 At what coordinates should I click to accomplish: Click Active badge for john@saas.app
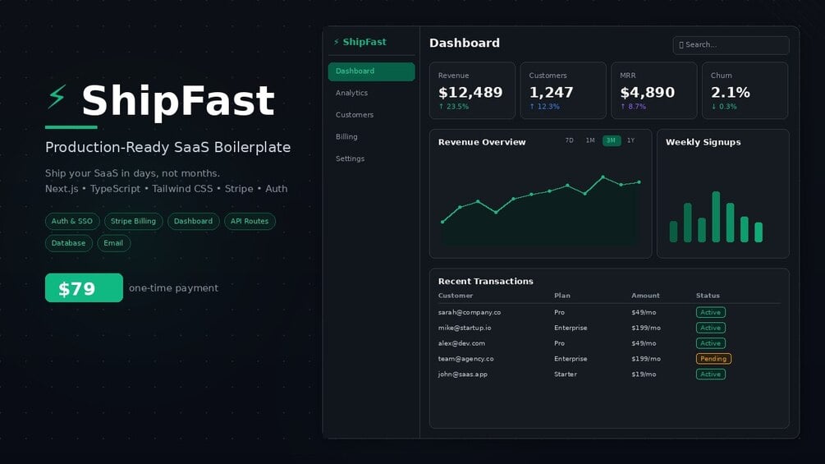point(711,374)
